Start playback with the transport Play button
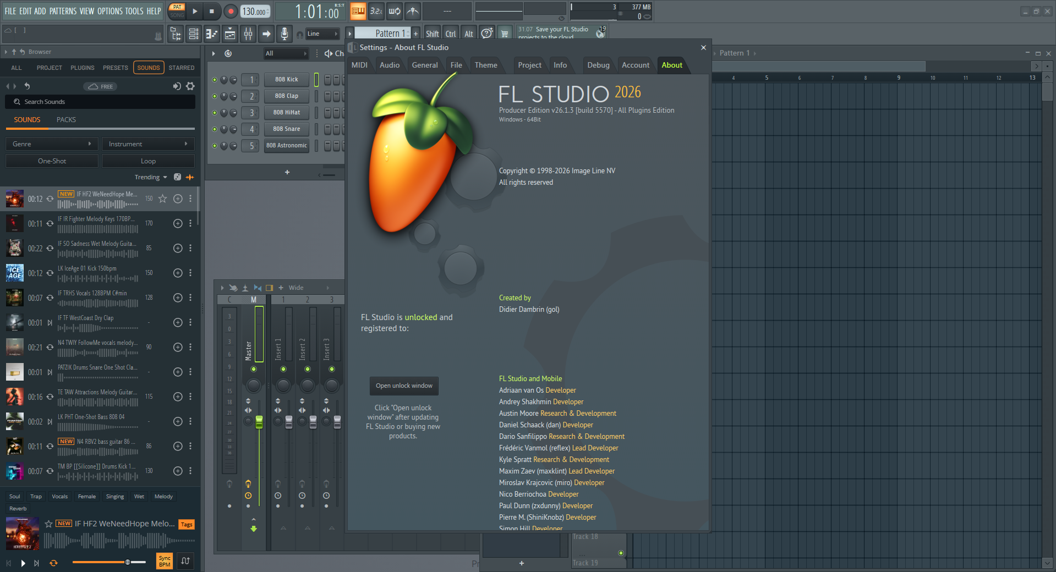The image size is (1056, 572). coord(195,11)
